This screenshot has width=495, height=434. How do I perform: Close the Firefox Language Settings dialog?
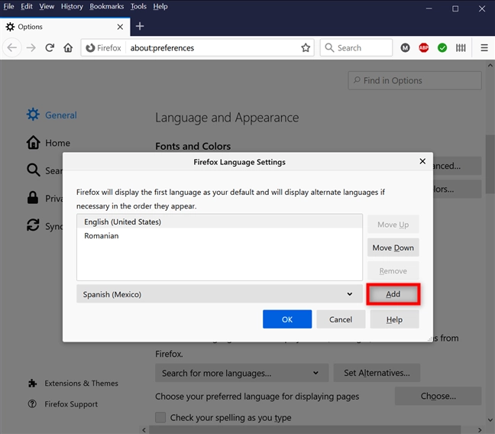pos(422,161)
